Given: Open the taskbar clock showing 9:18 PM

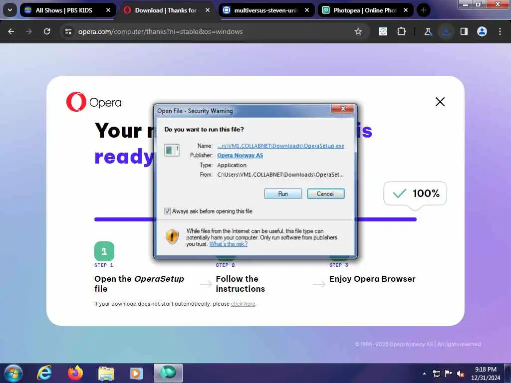Looking at the screenshot, I should 486,374.
